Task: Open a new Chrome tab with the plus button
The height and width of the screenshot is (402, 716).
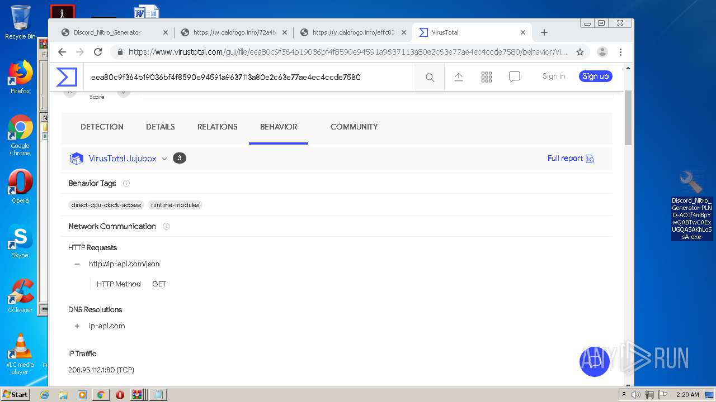Action: pos(544,32)
